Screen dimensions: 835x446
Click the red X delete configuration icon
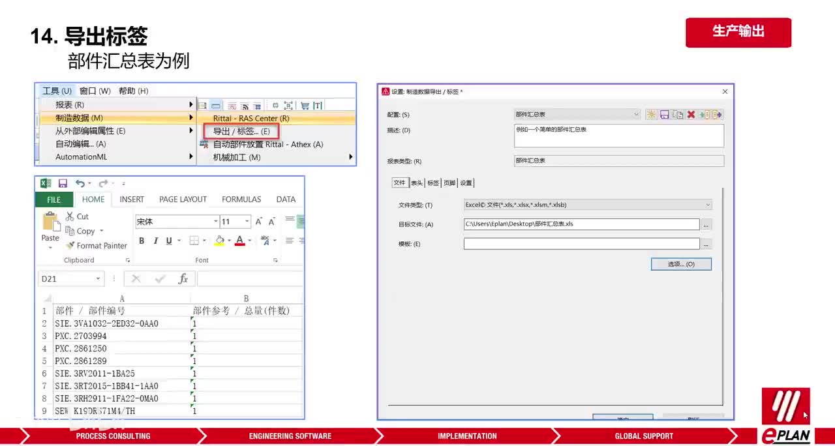(x=691, y=115)
